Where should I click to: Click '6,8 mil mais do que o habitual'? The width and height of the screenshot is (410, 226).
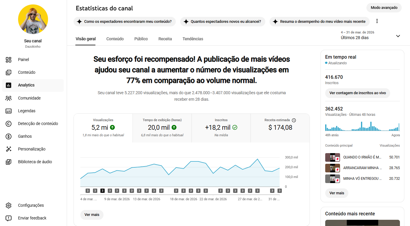click(x=162, y=135)
